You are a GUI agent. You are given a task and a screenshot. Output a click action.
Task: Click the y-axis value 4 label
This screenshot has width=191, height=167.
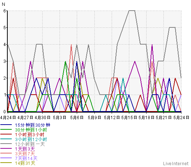(5, 45)
